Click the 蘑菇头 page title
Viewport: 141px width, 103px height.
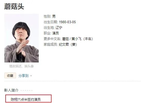pos(14,6)
